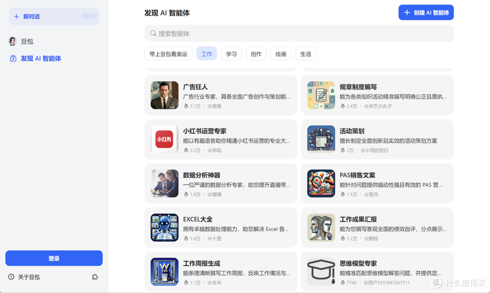490x293 pixels.
Task: Click the flame icon beside 2.2万
Action: pos(186,150)
